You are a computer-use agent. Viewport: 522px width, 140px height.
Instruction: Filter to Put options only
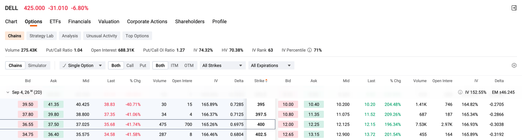click(x=143, y=65)
